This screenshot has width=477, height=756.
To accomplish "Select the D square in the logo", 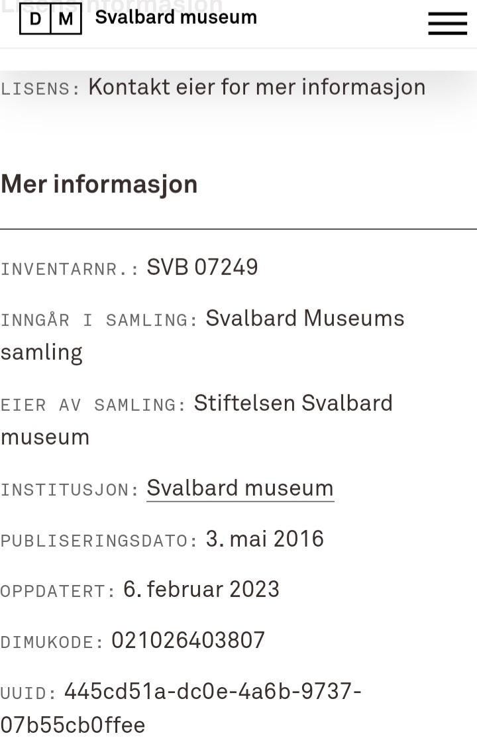I will (36, 18).
